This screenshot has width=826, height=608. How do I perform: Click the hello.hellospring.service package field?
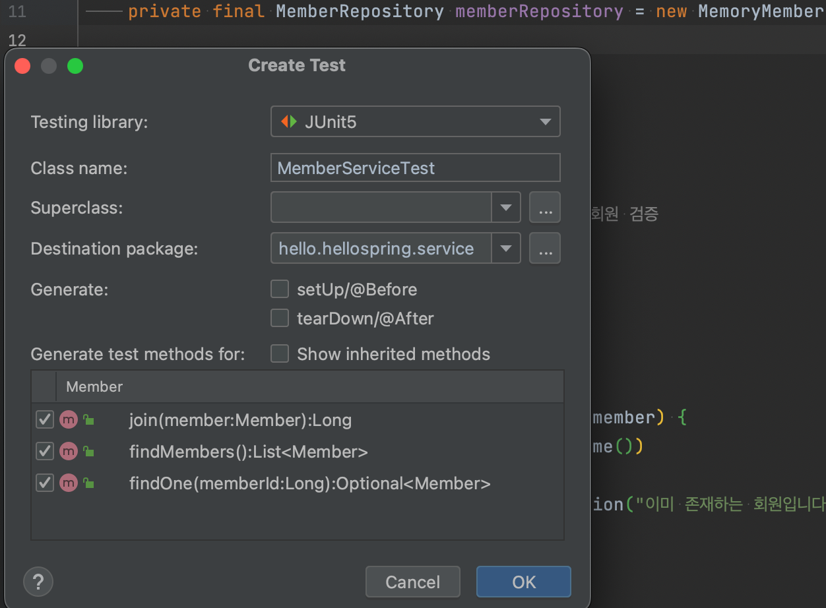381,249
